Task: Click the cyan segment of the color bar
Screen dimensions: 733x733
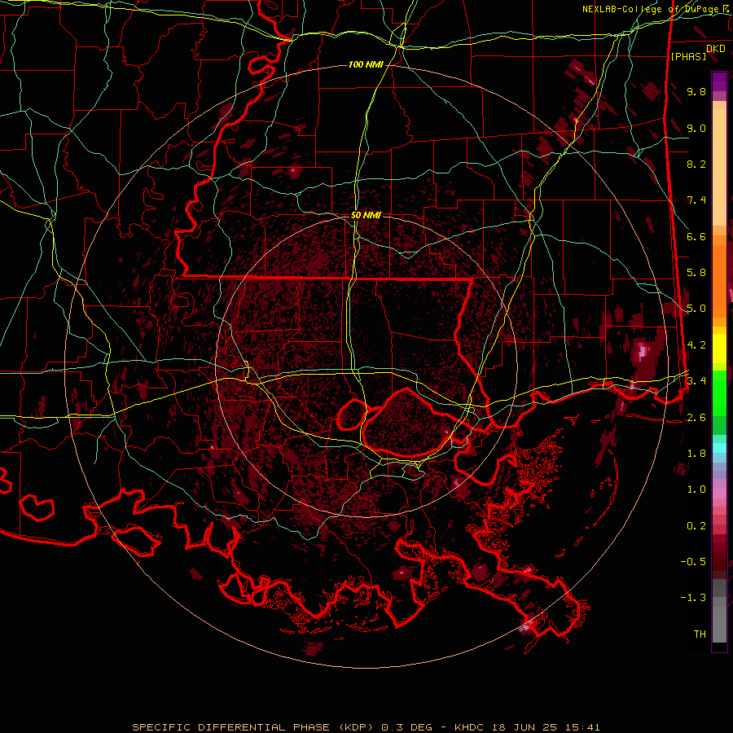Action: (719, 448)
